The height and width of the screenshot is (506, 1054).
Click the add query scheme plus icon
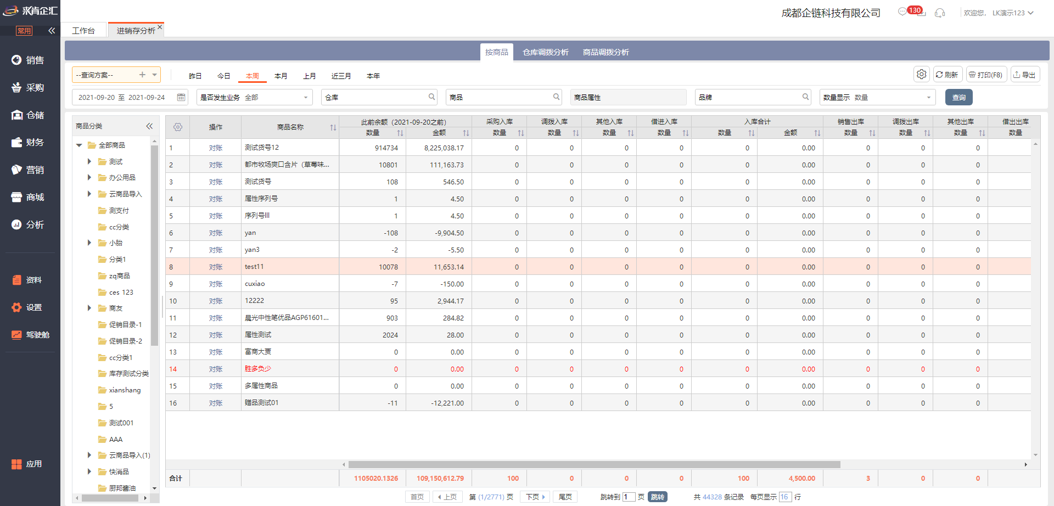point(142,75)
